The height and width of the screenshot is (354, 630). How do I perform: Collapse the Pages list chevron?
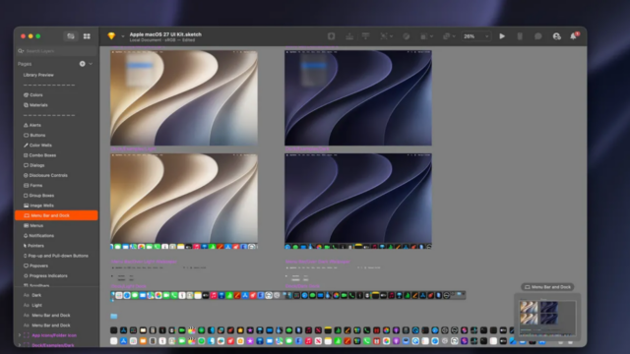(91, 64)
